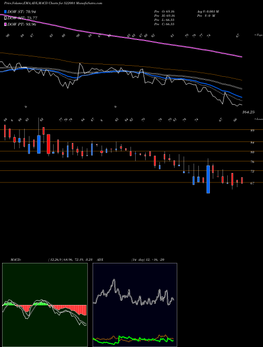Click the MACD values '(12,26,9) 68.96, 72.19, -3.23'
This screenshot has height=347, width=263.
coord(72,260)
